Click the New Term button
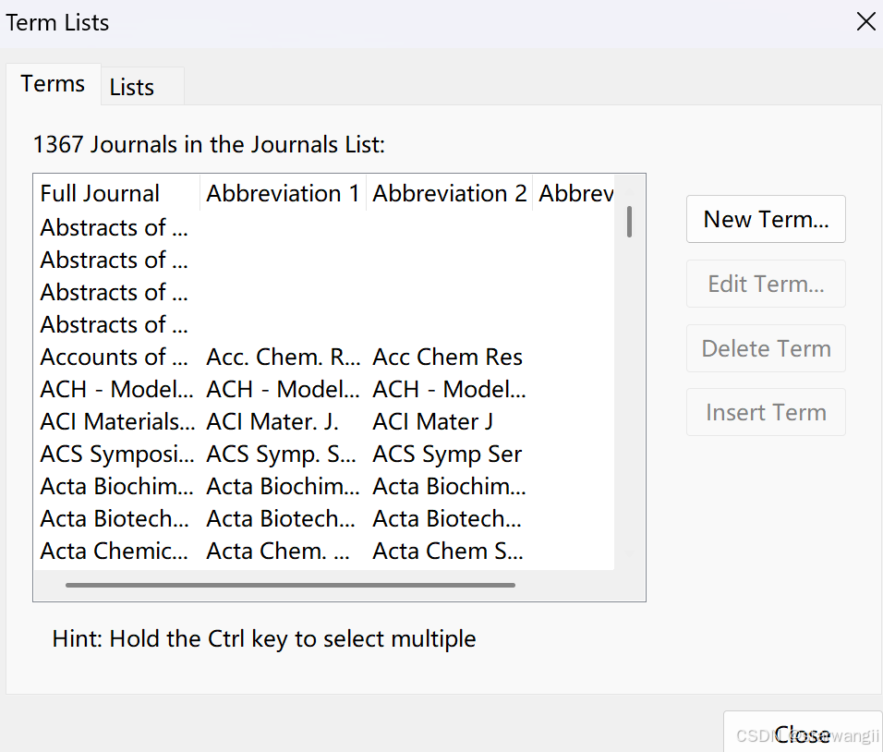883x752 pixels. [766, 219]
